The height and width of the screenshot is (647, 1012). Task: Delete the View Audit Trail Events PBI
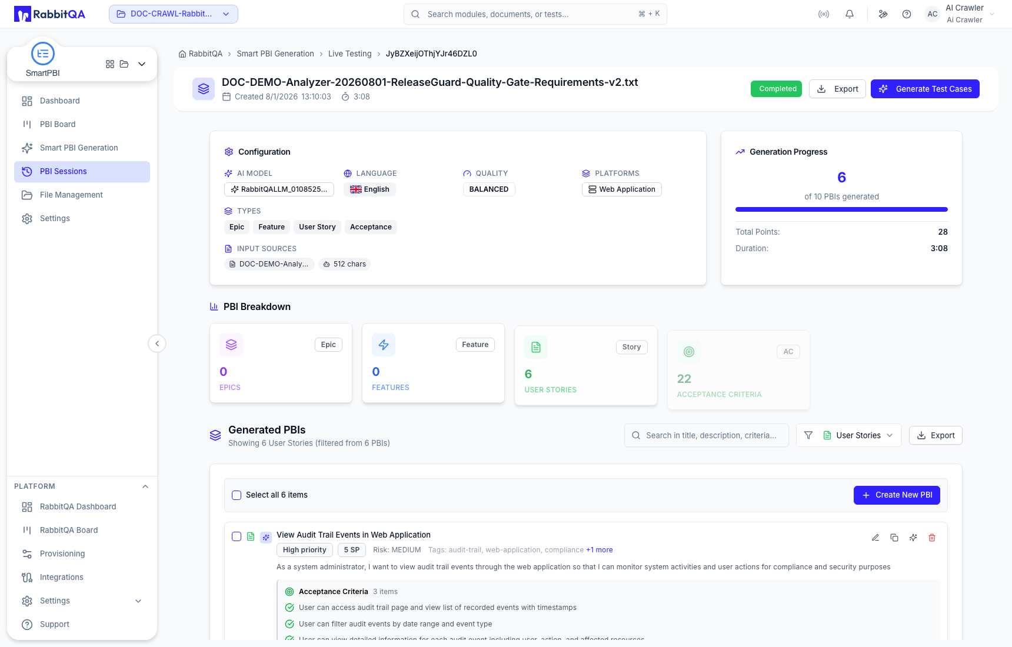point(932,538)
